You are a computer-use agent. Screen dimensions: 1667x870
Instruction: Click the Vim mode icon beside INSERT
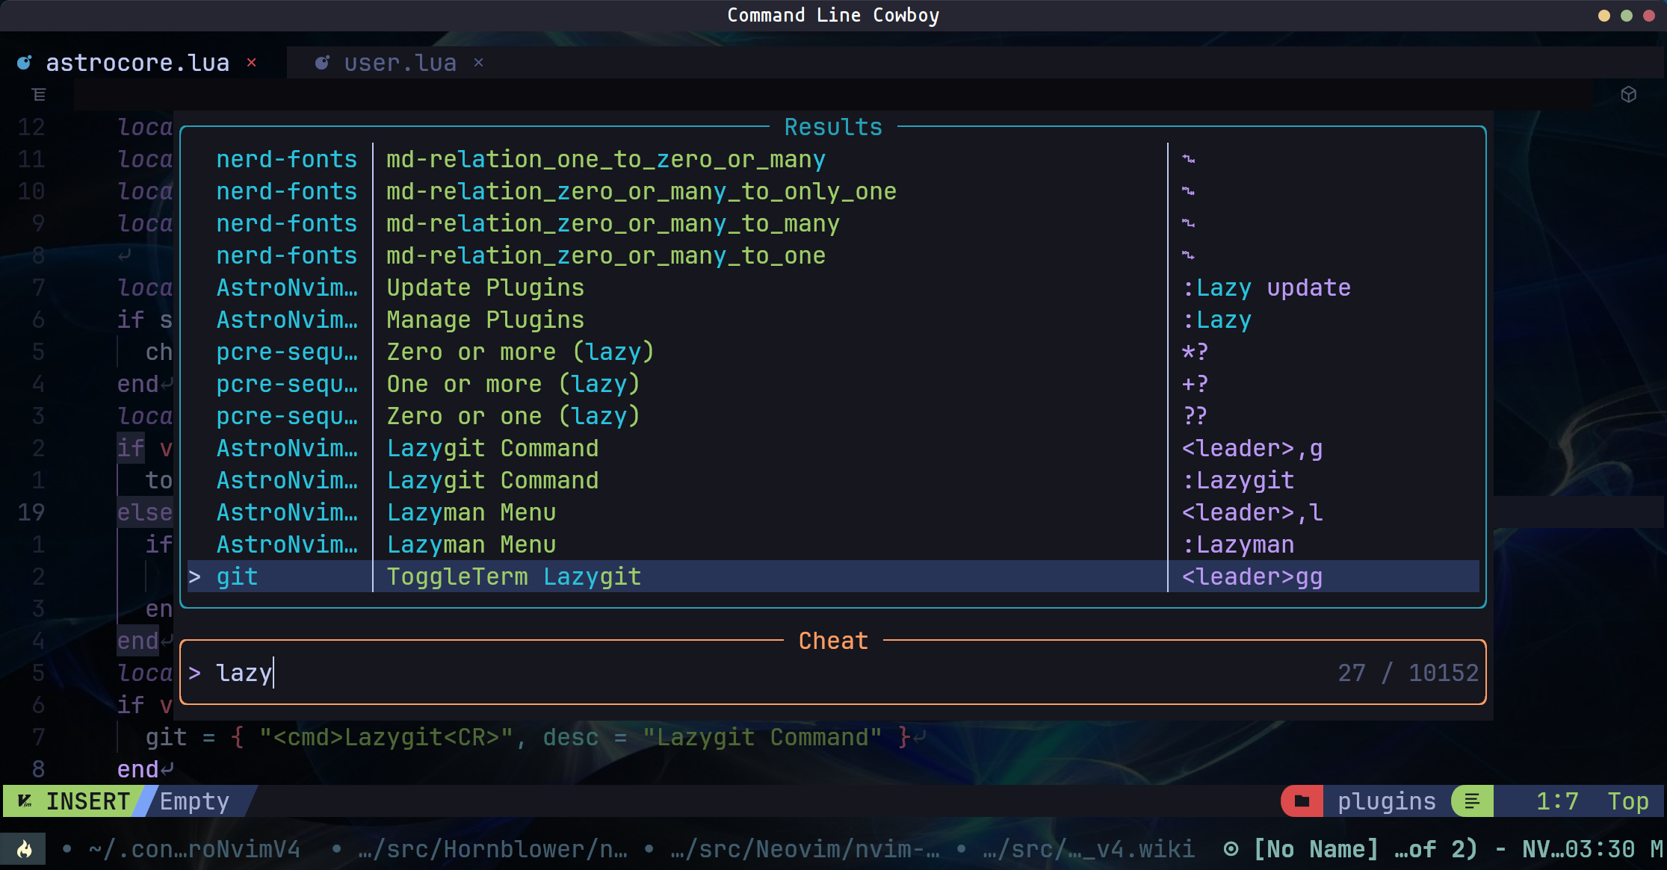coord(25,801)
